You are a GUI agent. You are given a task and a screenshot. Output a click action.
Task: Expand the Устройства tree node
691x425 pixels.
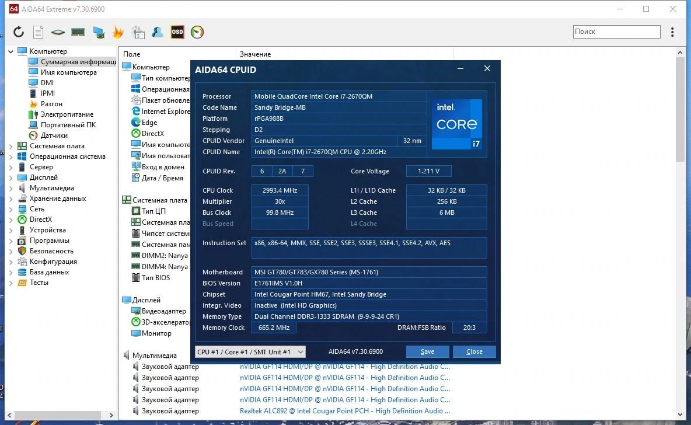(11, 230)
